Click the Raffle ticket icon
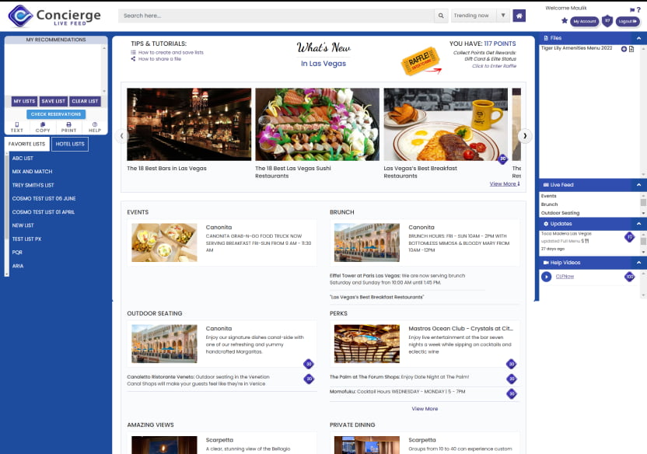 pos(421,61)
